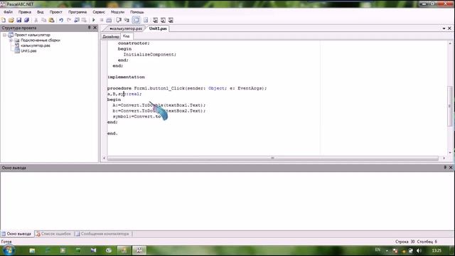455x256 pixels.
Task: Switch to the калькулятор.pas editor tab
Action: (126, 28)
